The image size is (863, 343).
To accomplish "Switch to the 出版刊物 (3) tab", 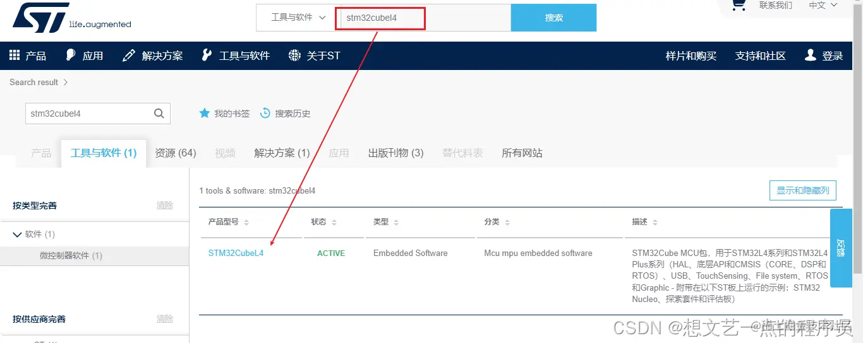I will coord(396,153).
